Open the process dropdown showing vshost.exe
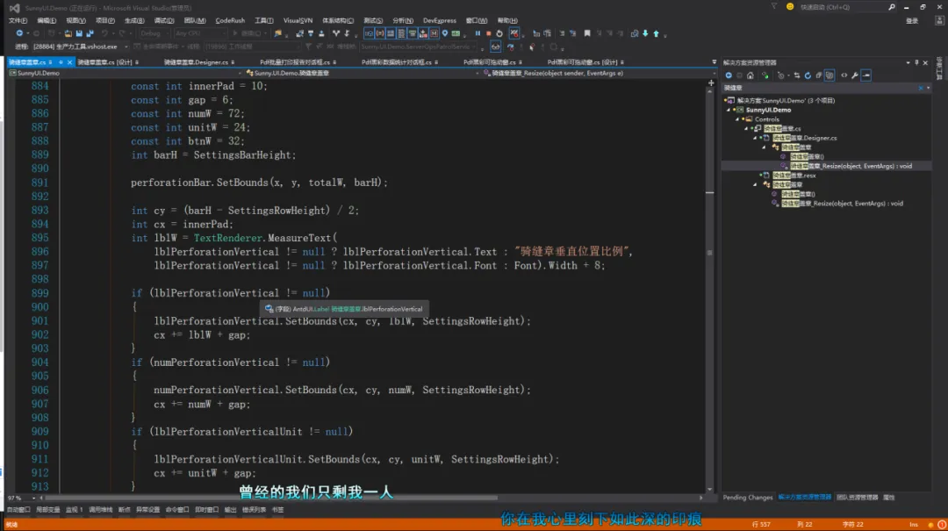The height and width of the screenshot is (531, 948). coord(80,47)
